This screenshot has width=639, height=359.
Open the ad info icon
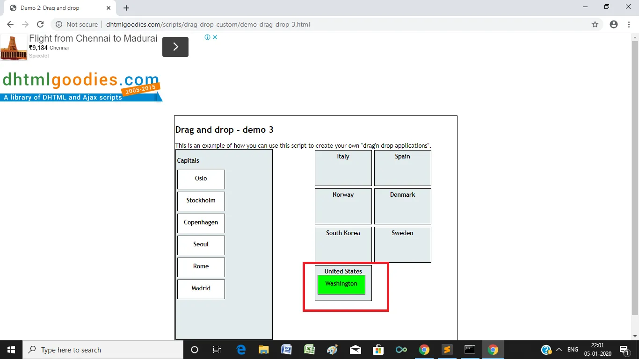tap(208, 37)
